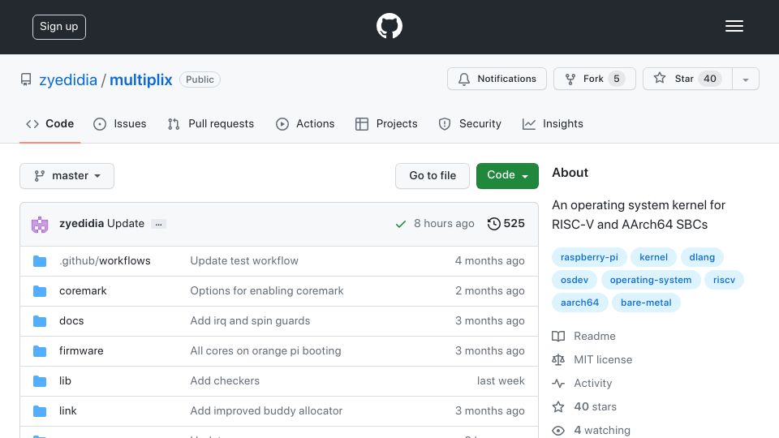Open the .github/workflows folder
This screenshot has width=779, height=438.
[x=105, y=260]
